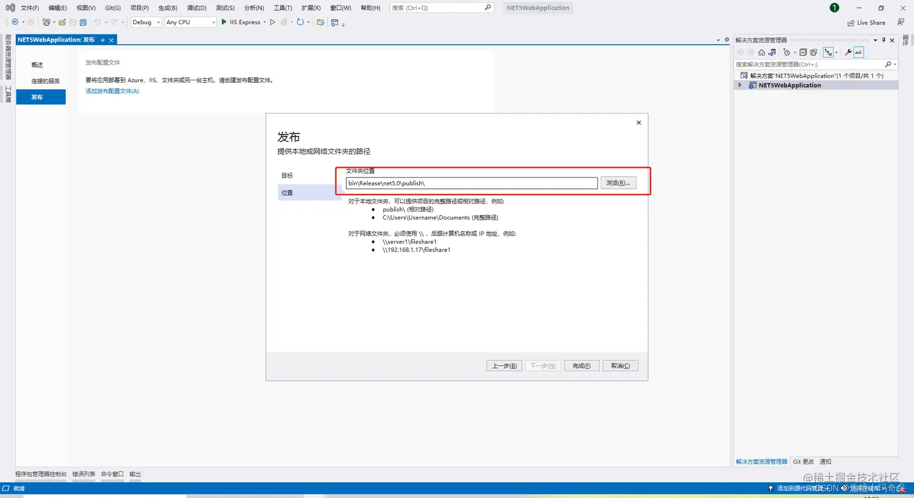Click the Save All toolbar icon
Screen dimensions: 914x498
(83, 22)
